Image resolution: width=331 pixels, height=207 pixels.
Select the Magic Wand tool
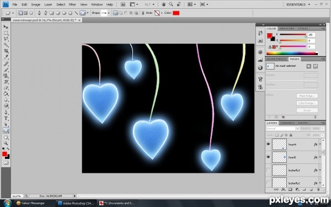pyautogui.click(x=6, y=45)
